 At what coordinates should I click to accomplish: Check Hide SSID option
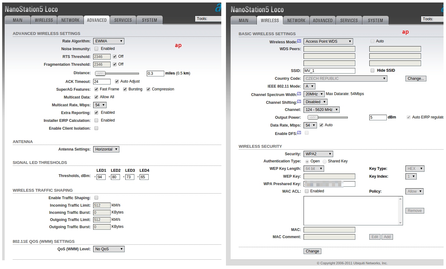[x=372, y=70]
